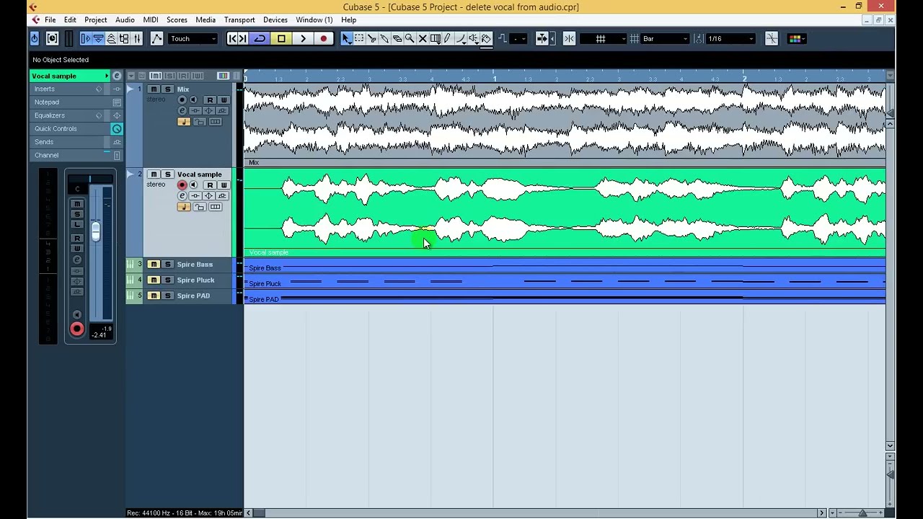Image resolution: width=923 pixels, height=519 pixels.
Task: Toggle the Autoscroll button
Action: [542, 38]
